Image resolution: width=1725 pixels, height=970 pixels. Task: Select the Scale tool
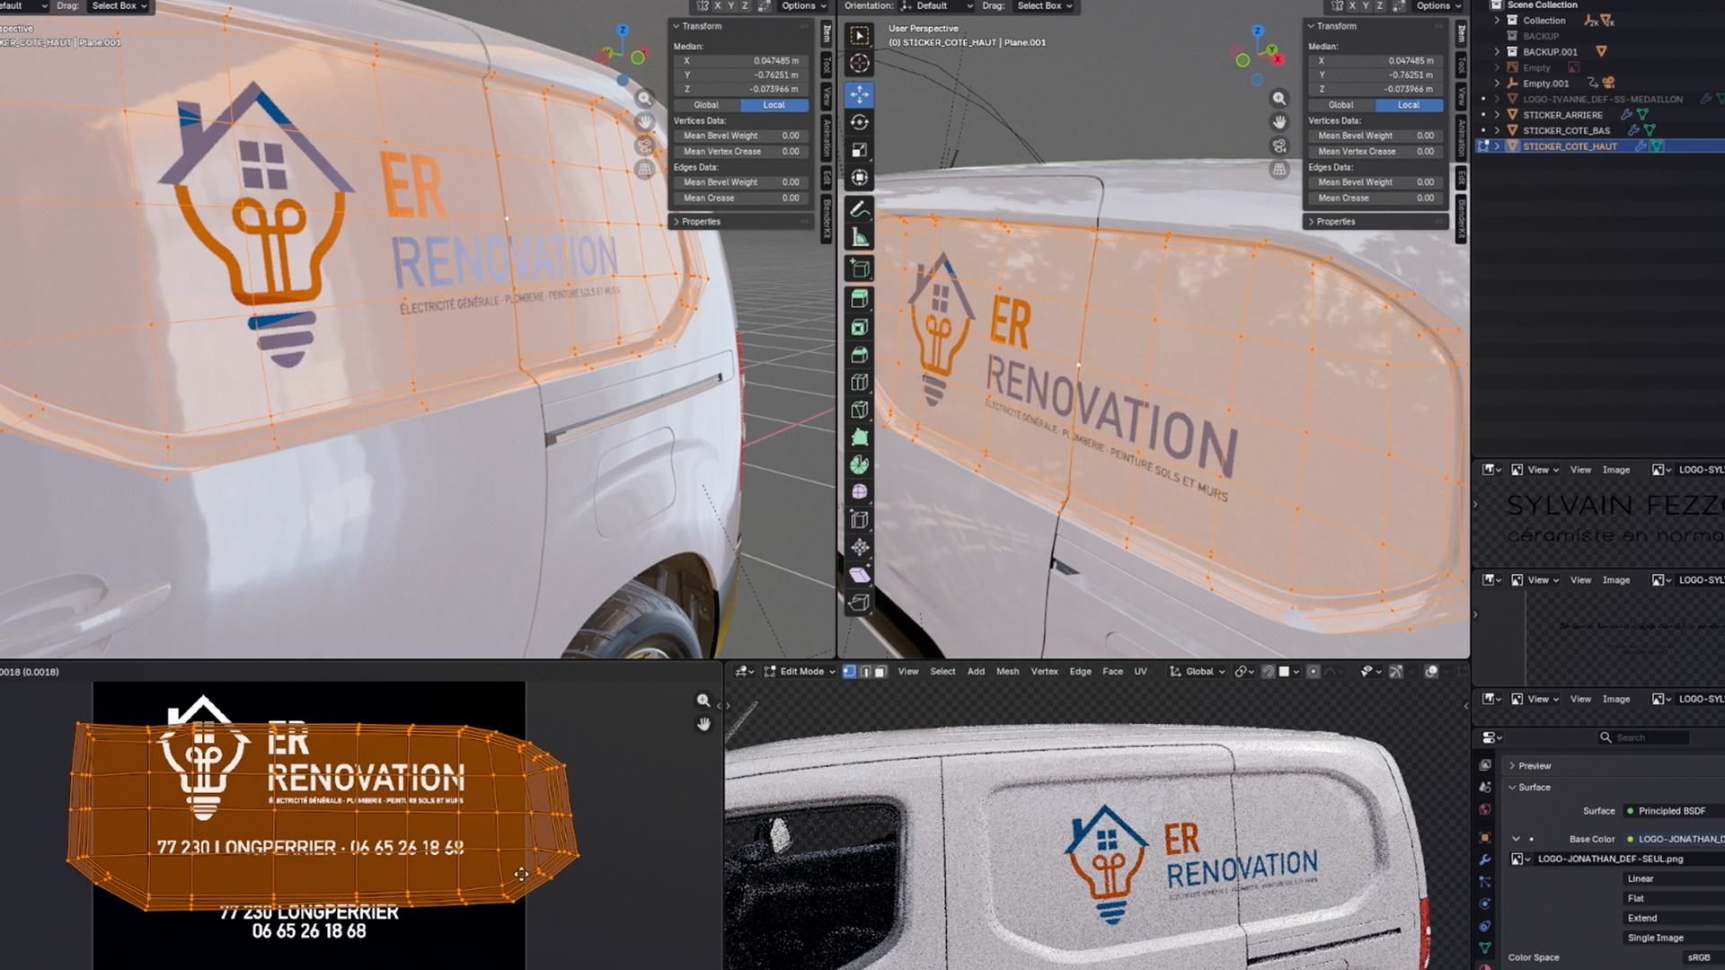point(860,150)
